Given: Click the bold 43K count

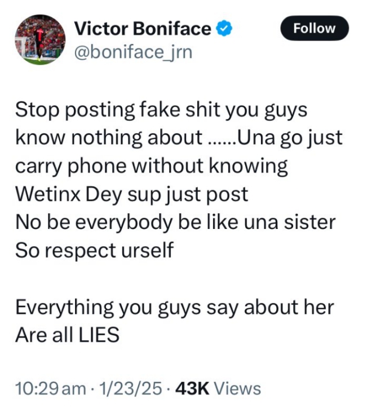Looking at the screenshot, I should [193, 389].
